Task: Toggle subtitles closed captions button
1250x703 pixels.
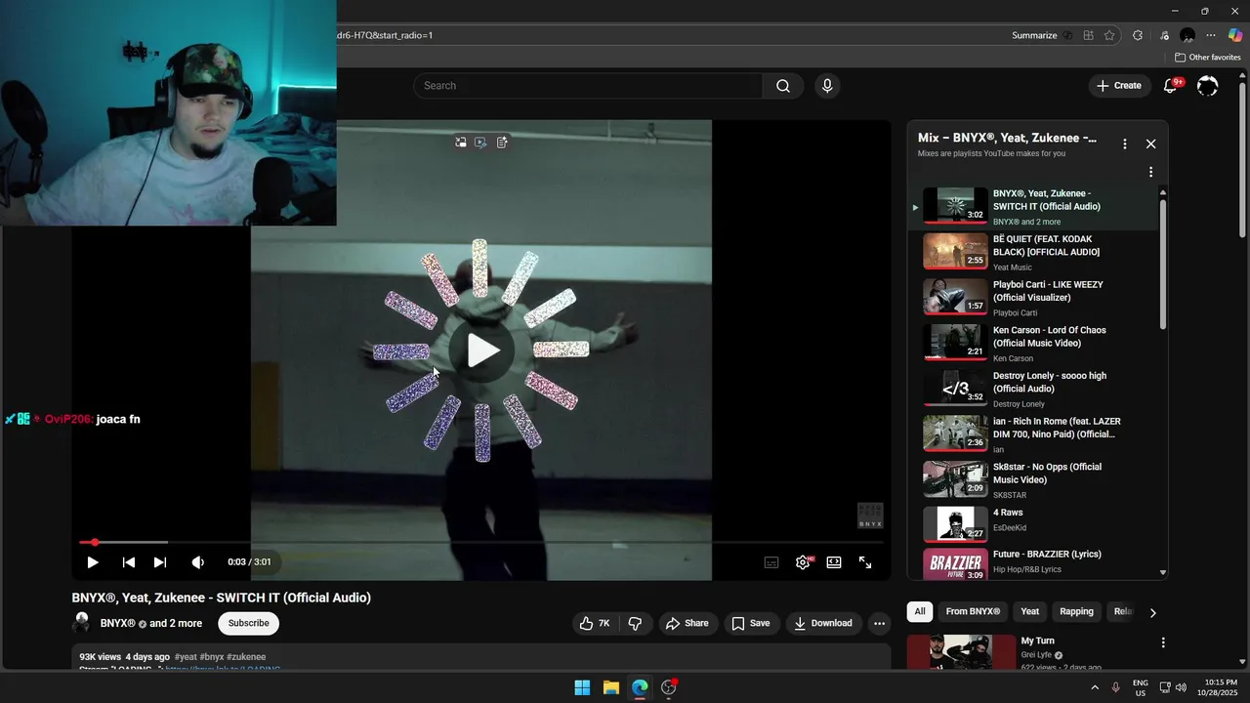Action: coord(771,562)
